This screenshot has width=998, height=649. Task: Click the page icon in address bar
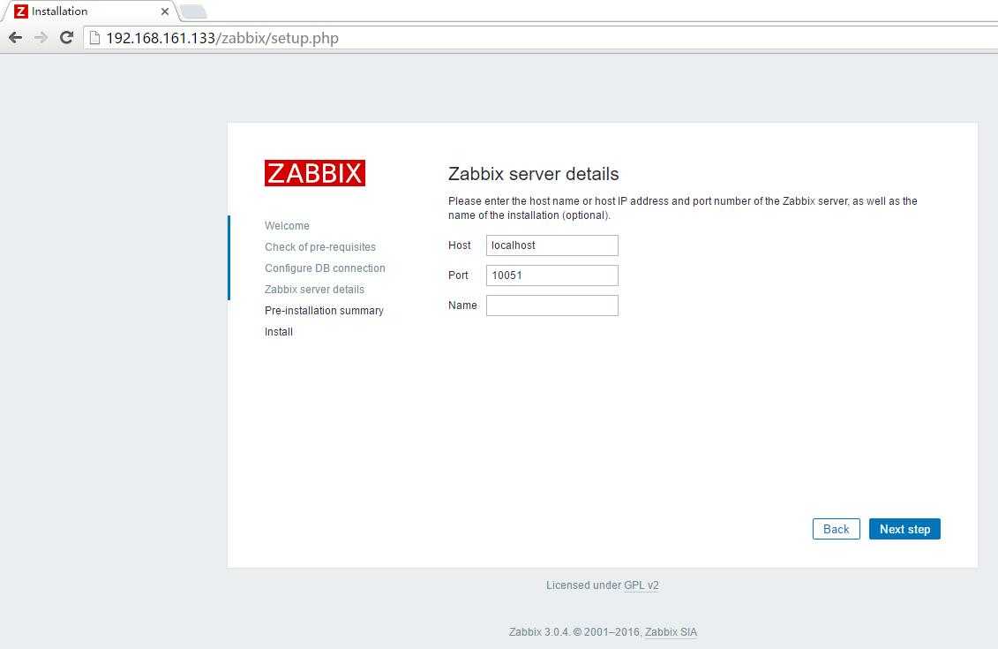[x=94, y=38]
